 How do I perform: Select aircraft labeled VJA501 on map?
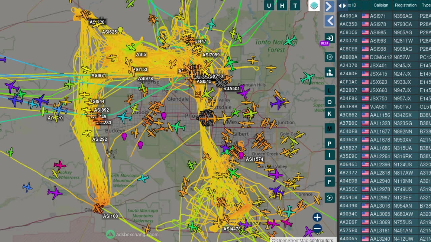tap(232, 89)
